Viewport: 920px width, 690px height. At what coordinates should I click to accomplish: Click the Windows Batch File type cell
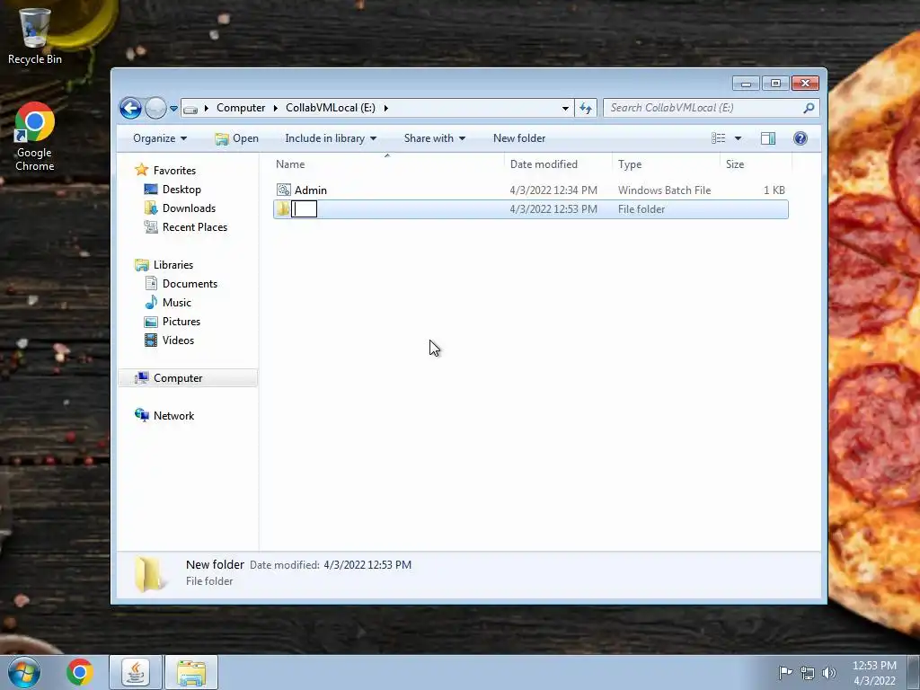(x=664, y=190)
